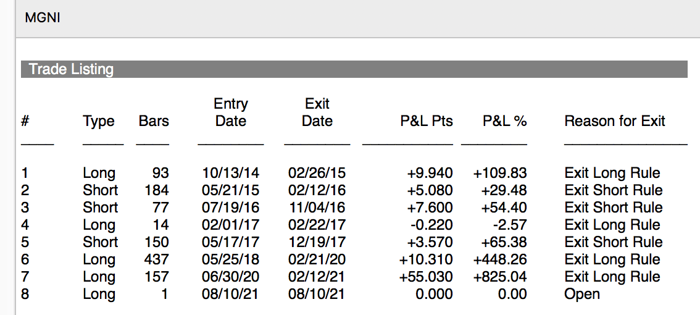Image resolution: width=700 pixels, height=315 pixels.
Task: Click the 437 bars value
Action: pos(156,259)
